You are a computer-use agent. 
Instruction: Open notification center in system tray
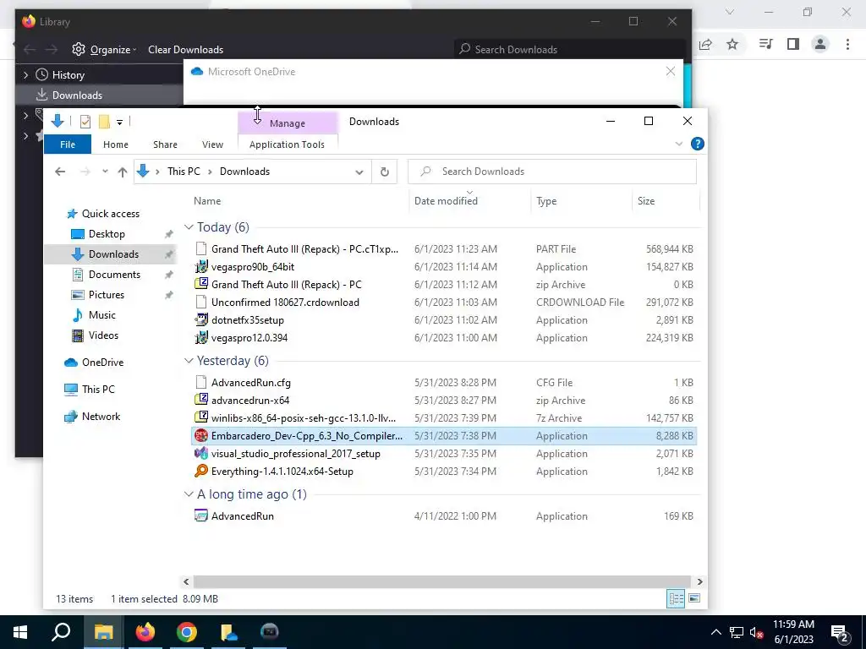pos(840,632)
